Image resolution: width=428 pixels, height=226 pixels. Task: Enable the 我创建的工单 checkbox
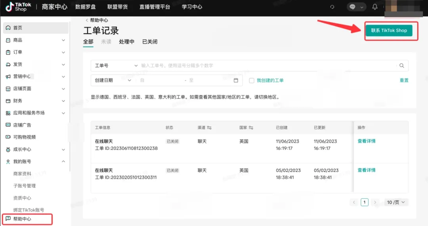[252, 81]
